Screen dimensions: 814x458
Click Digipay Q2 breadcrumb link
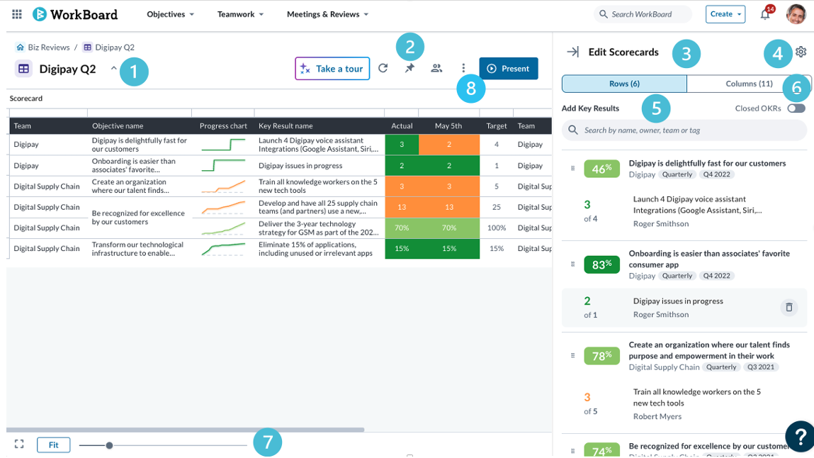[x=115, y=48]
